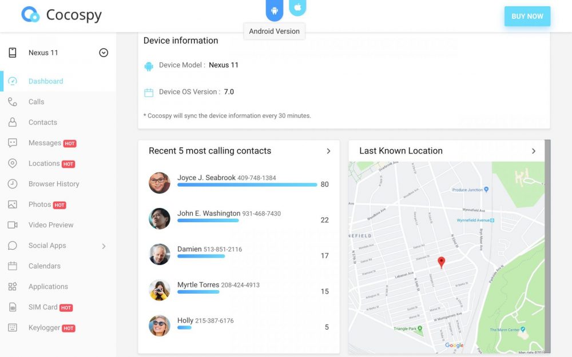This screenshot has width=572, height=357.
Task: Click The Mann Center map marker
Action: (x=523, y=329)
